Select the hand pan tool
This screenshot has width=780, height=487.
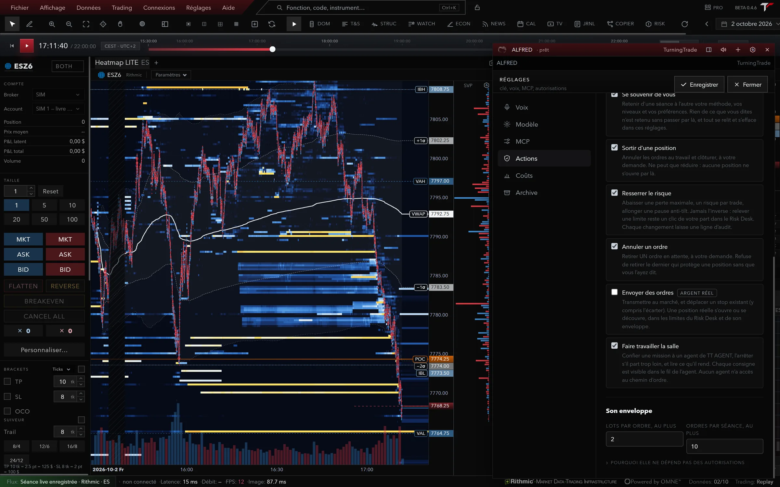[x=120, y=24]
